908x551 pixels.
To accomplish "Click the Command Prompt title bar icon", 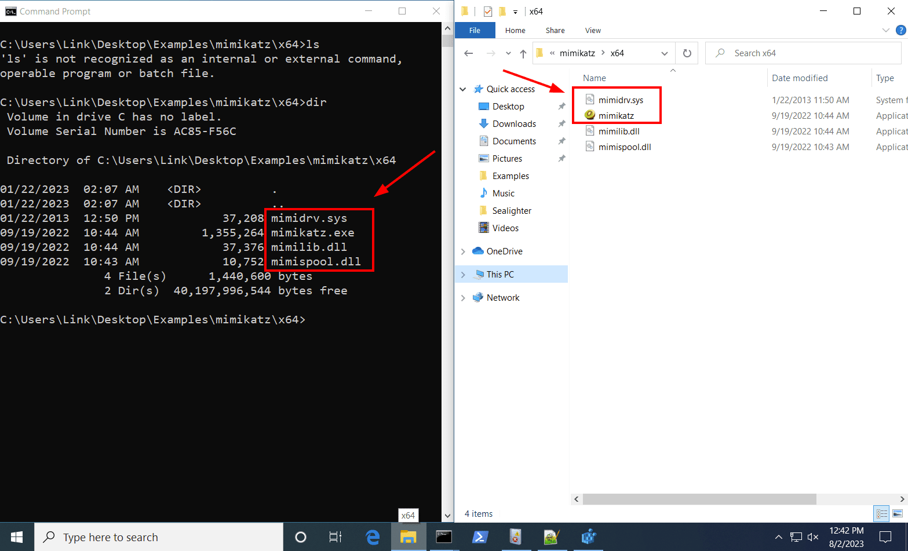I will coord(10,11).
